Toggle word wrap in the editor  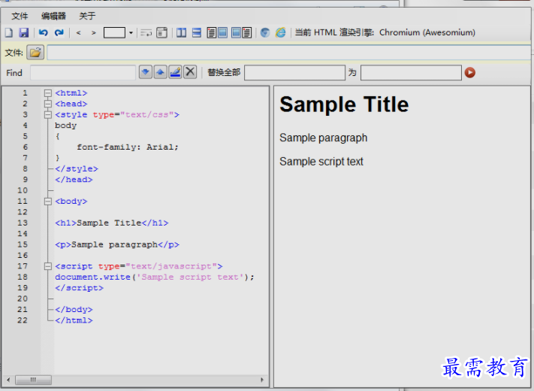click(146, 33)
